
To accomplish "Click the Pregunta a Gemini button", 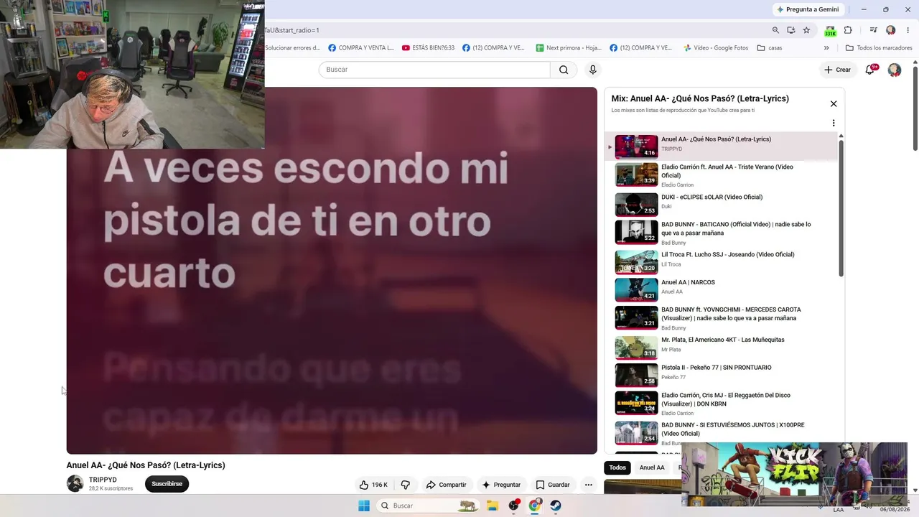I will (808, 9).
